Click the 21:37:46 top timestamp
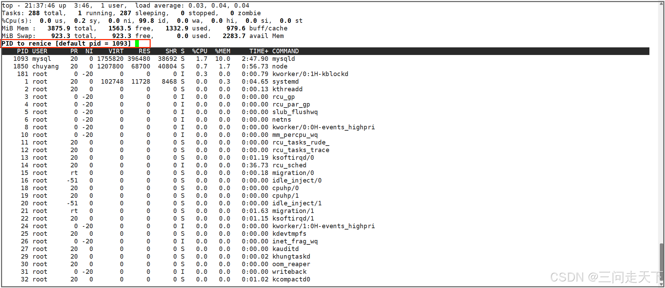The height and width of the screenshot is (288, 665). (40, 6)
